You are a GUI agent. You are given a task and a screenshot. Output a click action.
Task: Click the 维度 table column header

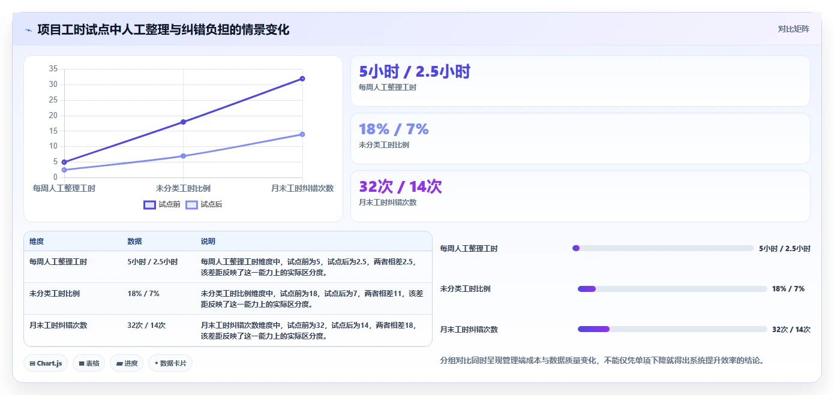(37, 242)
